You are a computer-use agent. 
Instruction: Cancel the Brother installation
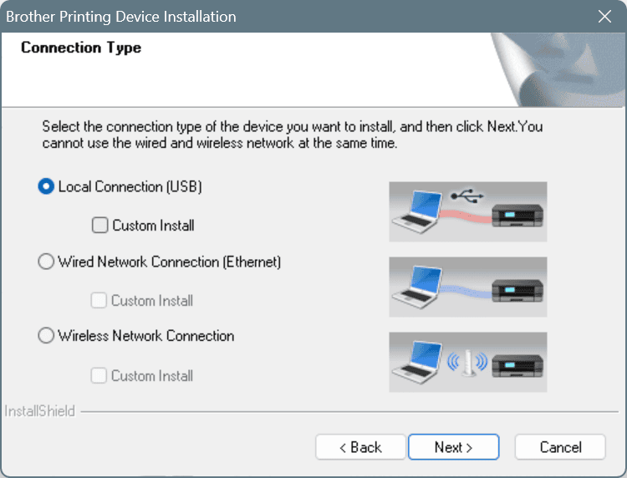[x=560, y=447]
